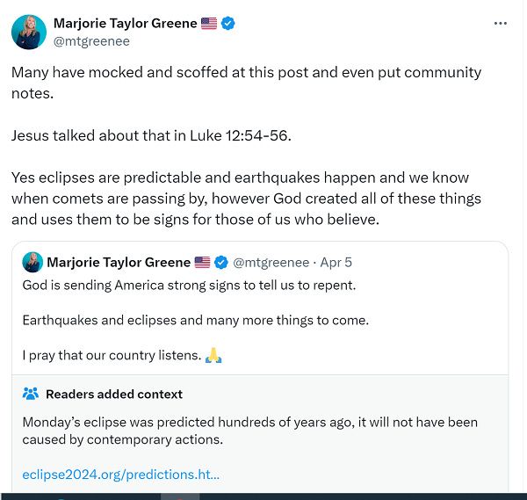Open the eclipse2024.org predictions link
This screenshot has width=527, height=500.
click(120, 475)
